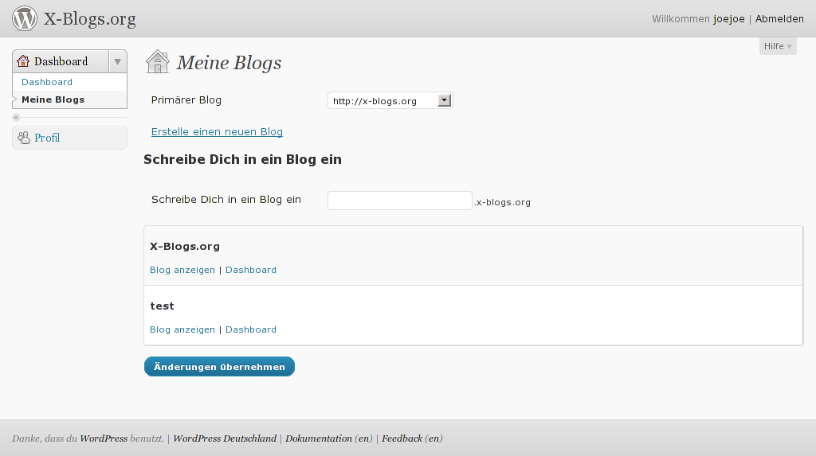Viewport: 816px width, 456px height.
Task: Click Blog anzeigen under test
Action: click(x=182, y=329)
